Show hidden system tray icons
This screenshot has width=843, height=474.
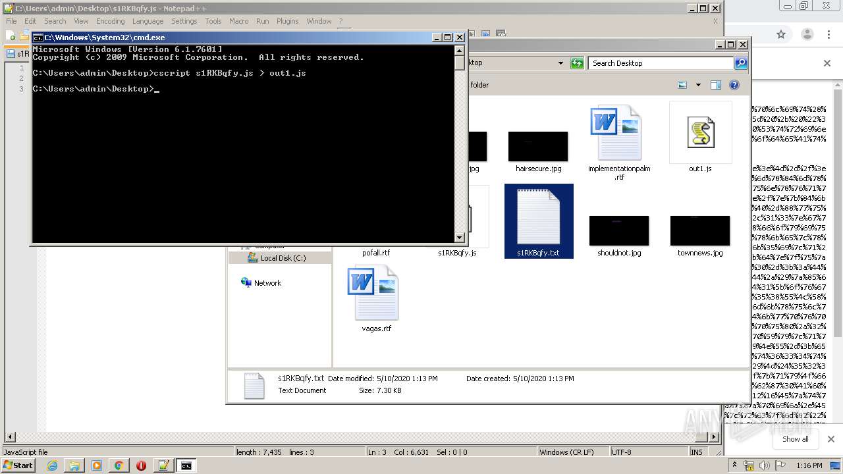(x=735, y=465)
